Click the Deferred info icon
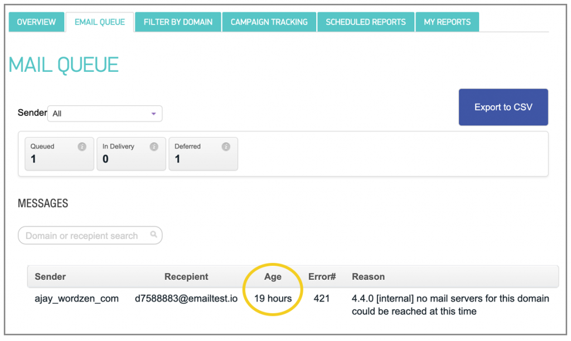 point(226,147)
